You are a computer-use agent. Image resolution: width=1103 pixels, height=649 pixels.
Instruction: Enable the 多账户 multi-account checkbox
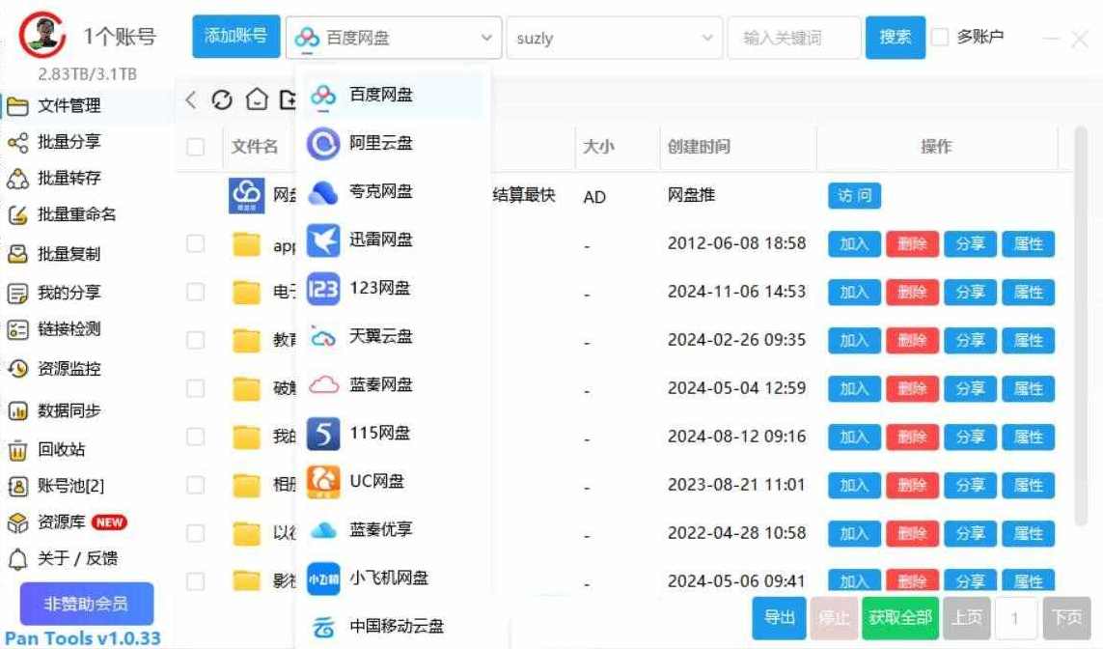tap(939, 37)
